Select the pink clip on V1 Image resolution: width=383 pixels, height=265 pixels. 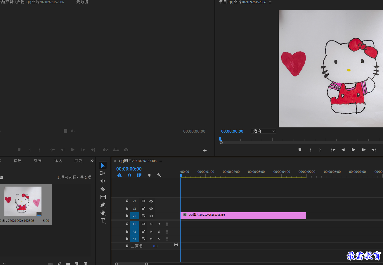[243, 216]
